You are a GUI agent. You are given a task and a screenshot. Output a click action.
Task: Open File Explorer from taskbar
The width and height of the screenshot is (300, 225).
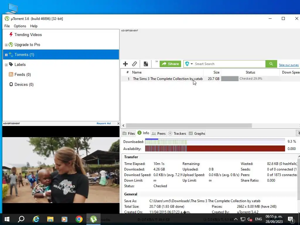(x=50, y=219)
